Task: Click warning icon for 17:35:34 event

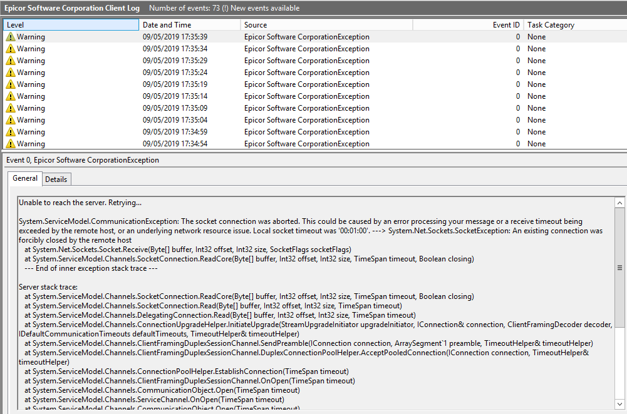Action: pyautogui.click(x=11, y=49)
